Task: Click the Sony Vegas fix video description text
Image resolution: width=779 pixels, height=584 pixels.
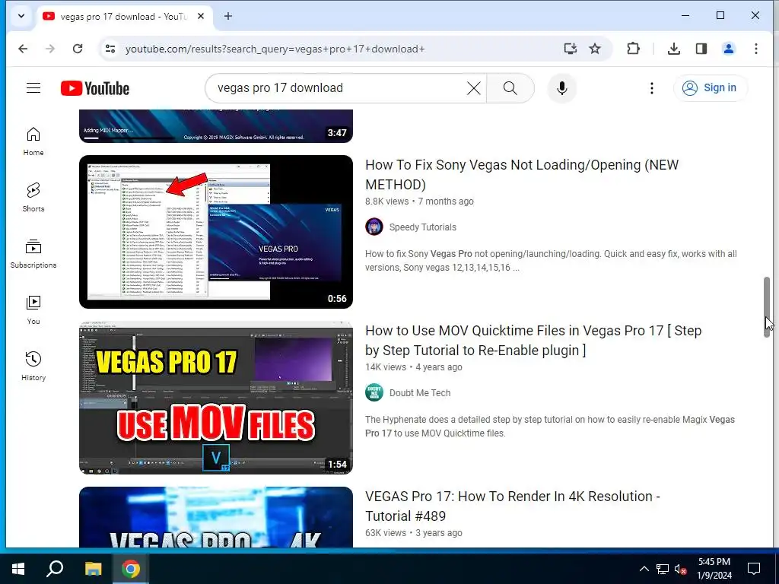Action: point(551,261)
